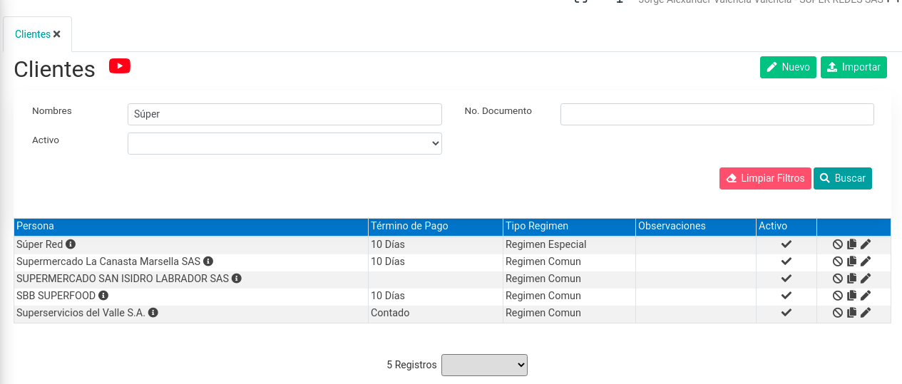The image size is (902, 384).
Task: Select the SBB SUPERFOOD name
Action: (x=56, y=296)
